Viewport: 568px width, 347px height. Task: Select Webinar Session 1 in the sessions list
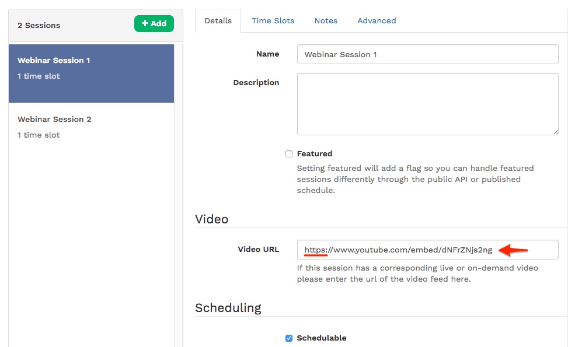click(54, 60)
